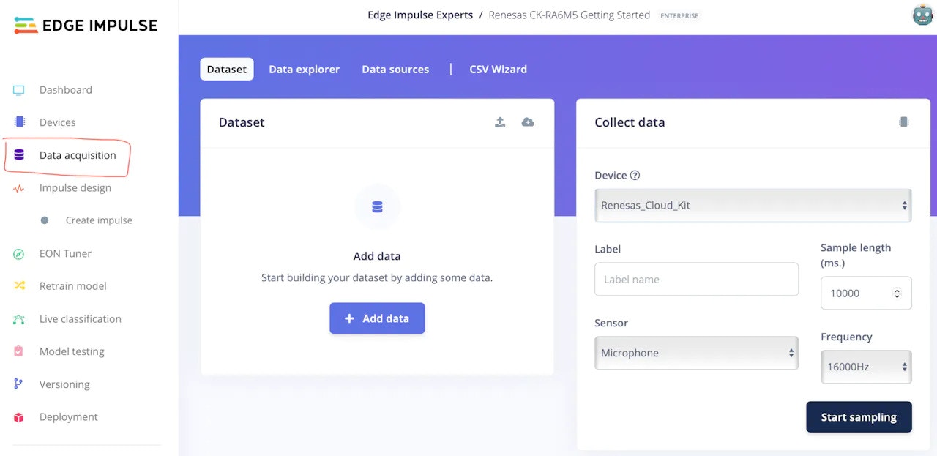Click the cloud export icon in Dataset

click(x=528, y=122)
